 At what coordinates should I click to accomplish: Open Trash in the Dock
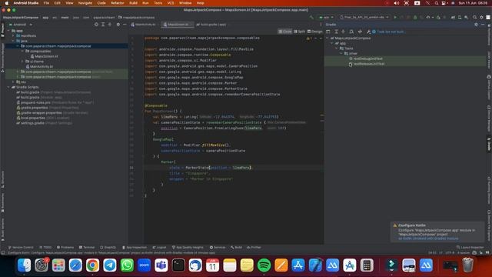(467, 265)
